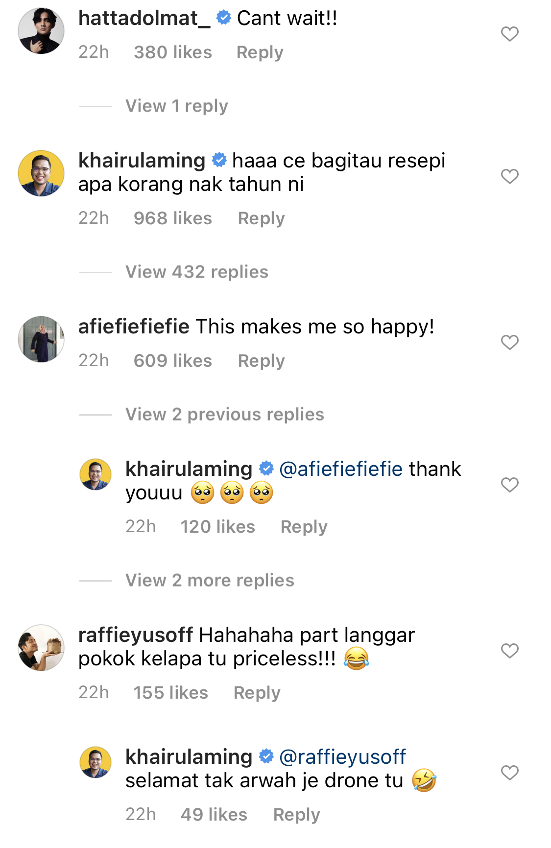Like raffieyusoff's pokok kelapa comment

click(509, 651)
